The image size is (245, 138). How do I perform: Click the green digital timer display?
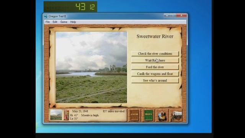click(70, 7)
